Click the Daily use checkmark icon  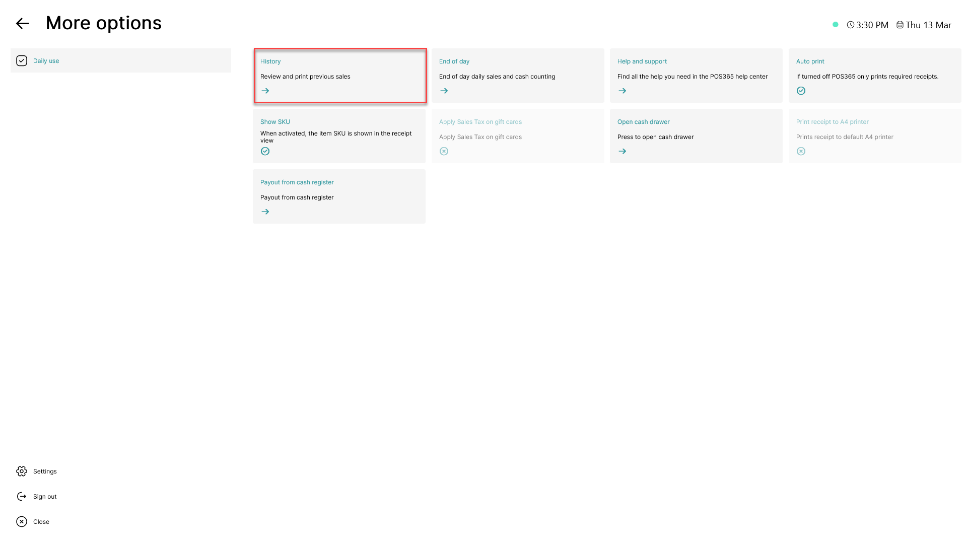coord(22,60)
